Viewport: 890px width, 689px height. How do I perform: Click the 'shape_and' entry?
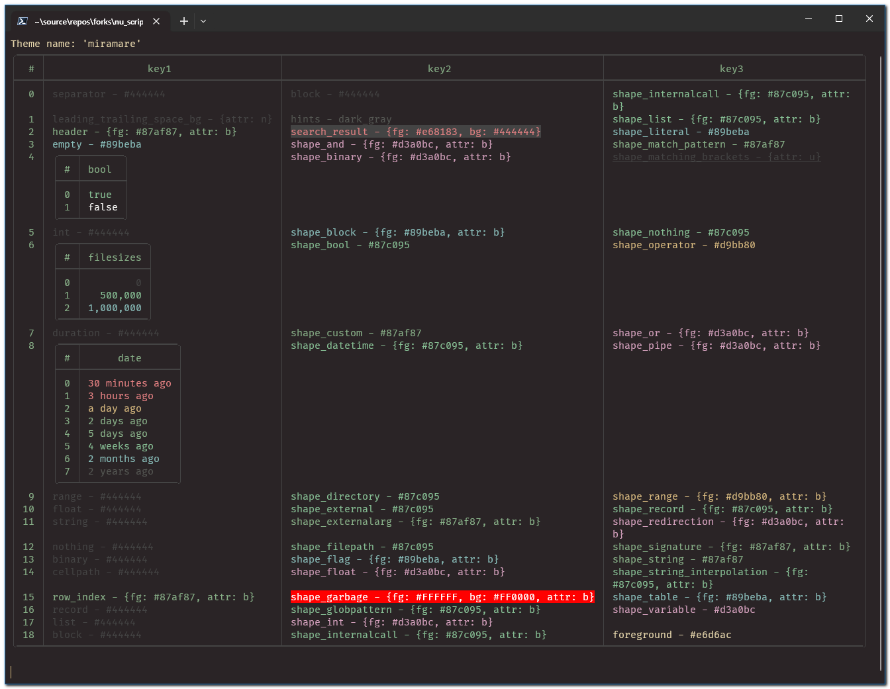pos(392,144)
